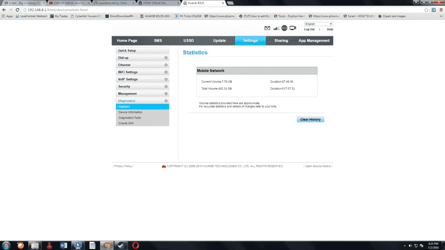This screenshot has width=445, height=250.
Task: Open the SMS tab
Action: [158, 41]
